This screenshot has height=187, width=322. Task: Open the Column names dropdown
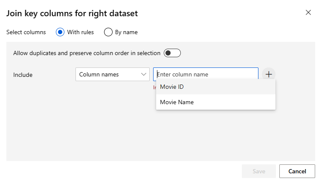pyautogui.click(x=112, y=74)
